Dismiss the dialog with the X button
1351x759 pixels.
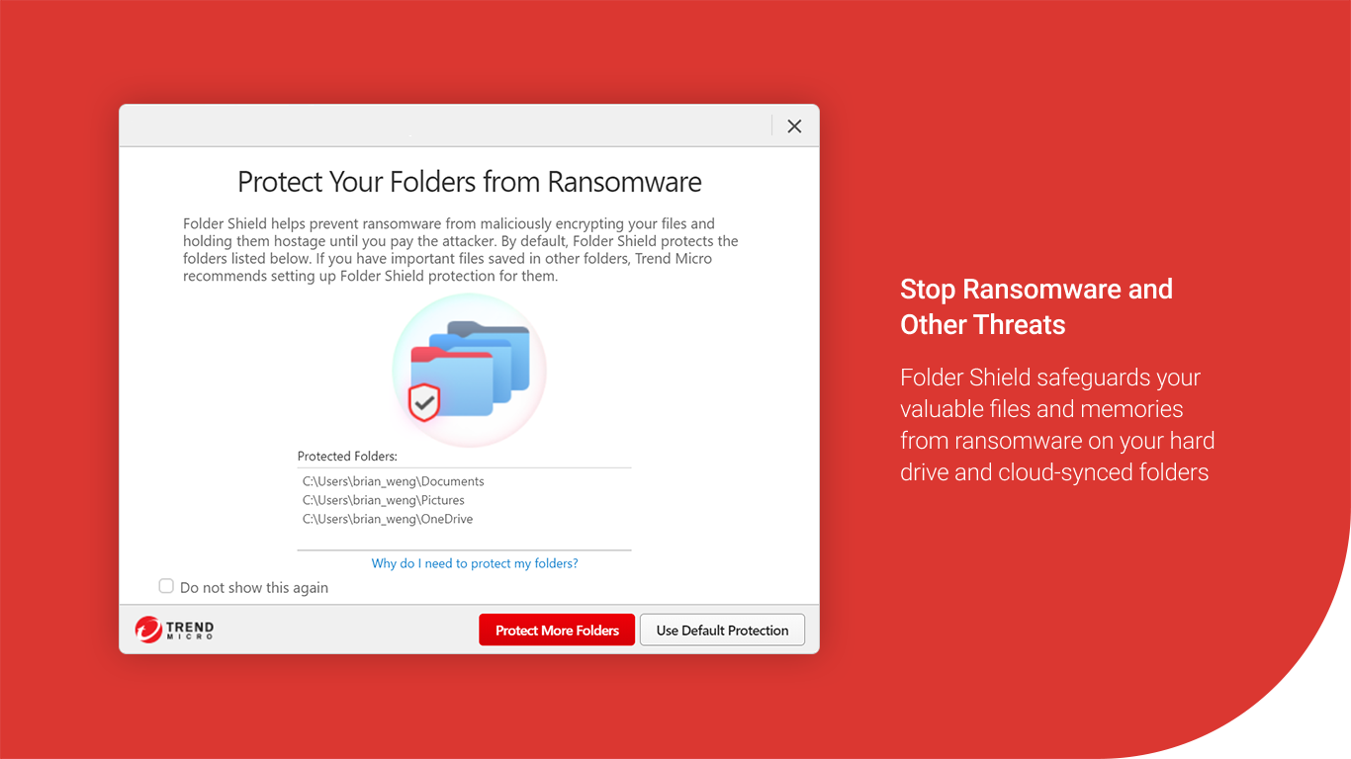tap(794, 126)
